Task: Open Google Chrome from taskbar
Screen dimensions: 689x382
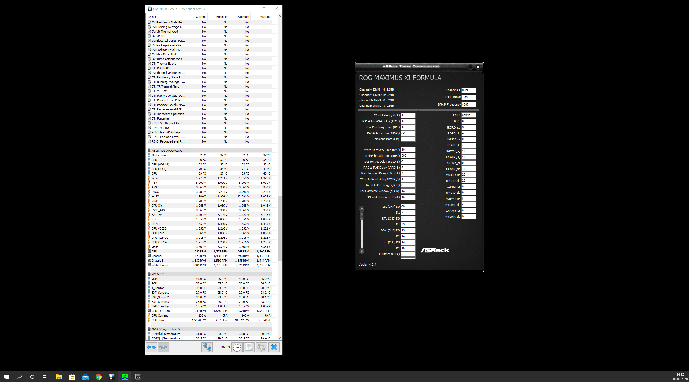Action: (98, 377)
